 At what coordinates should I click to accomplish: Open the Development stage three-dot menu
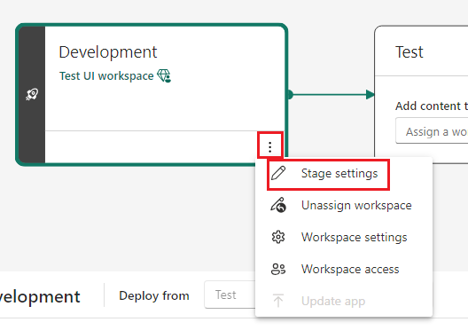click(269, 147)
